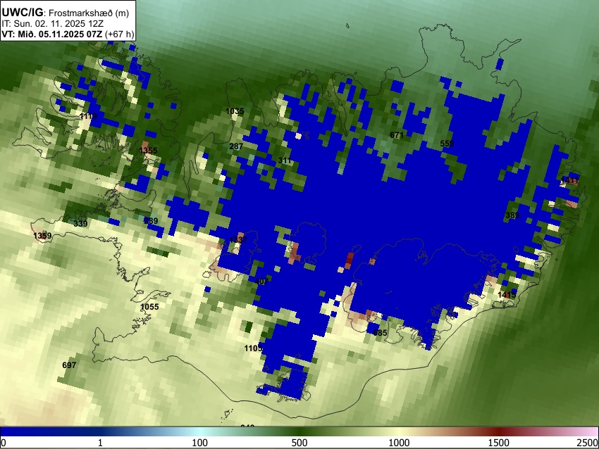Click the '1500' tick on the color scale
The height and width of the screenshot is (449, 599).
coord(499,443)
